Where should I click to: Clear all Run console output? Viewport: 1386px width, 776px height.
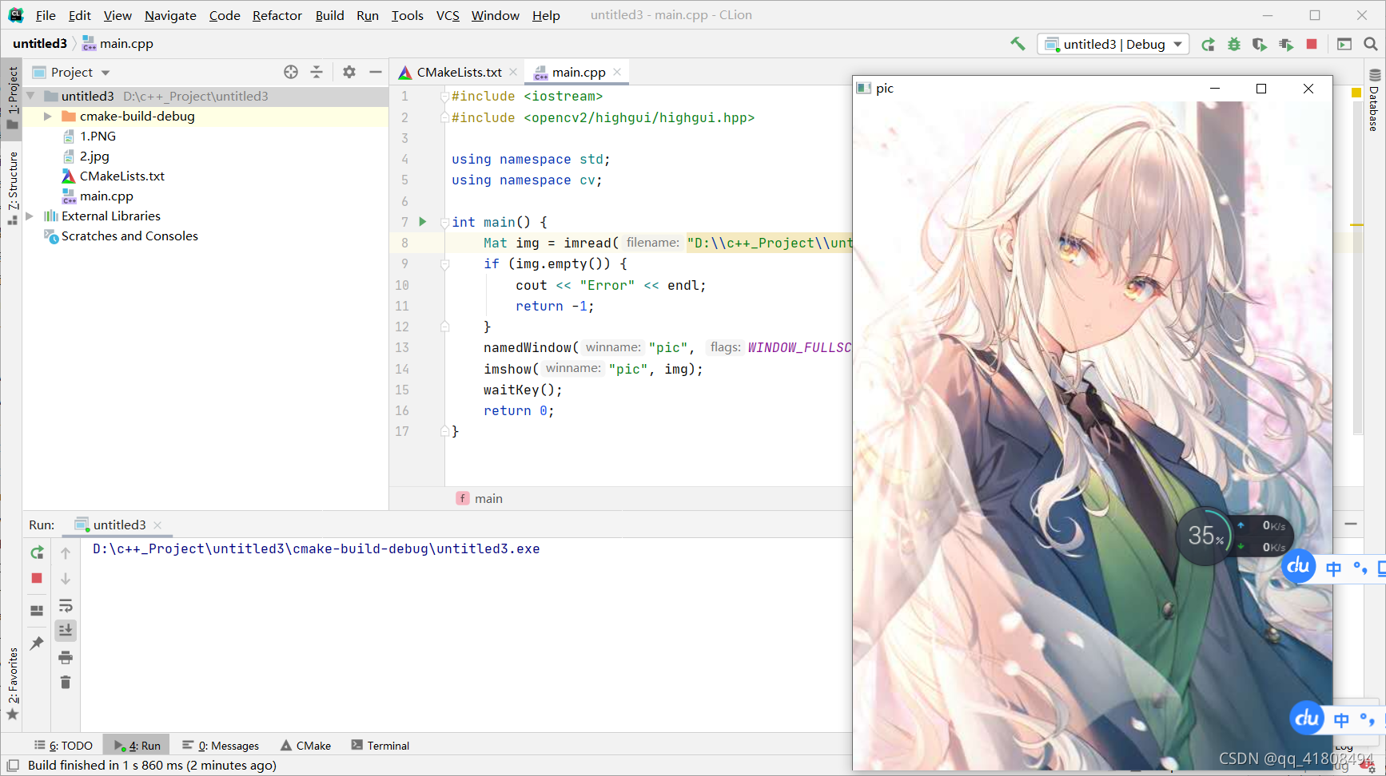66,683
